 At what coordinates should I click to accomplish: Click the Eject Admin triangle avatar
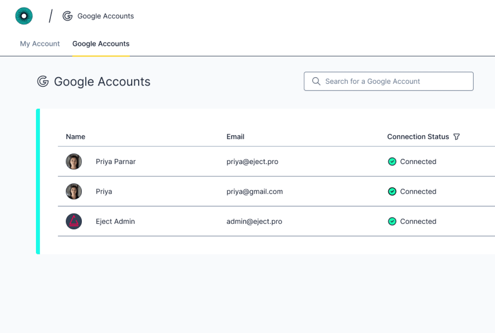coord(74,221)
